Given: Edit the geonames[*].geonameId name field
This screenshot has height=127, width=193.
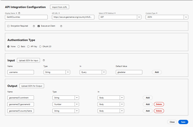Looking at the screenshot, I should click(21, 104).
